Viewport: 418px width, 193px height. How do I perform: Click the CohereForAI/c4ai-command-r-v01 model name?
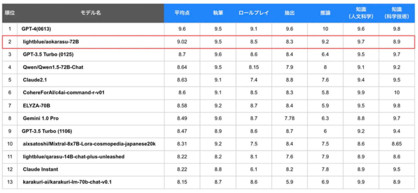click(x=63, y=93)
